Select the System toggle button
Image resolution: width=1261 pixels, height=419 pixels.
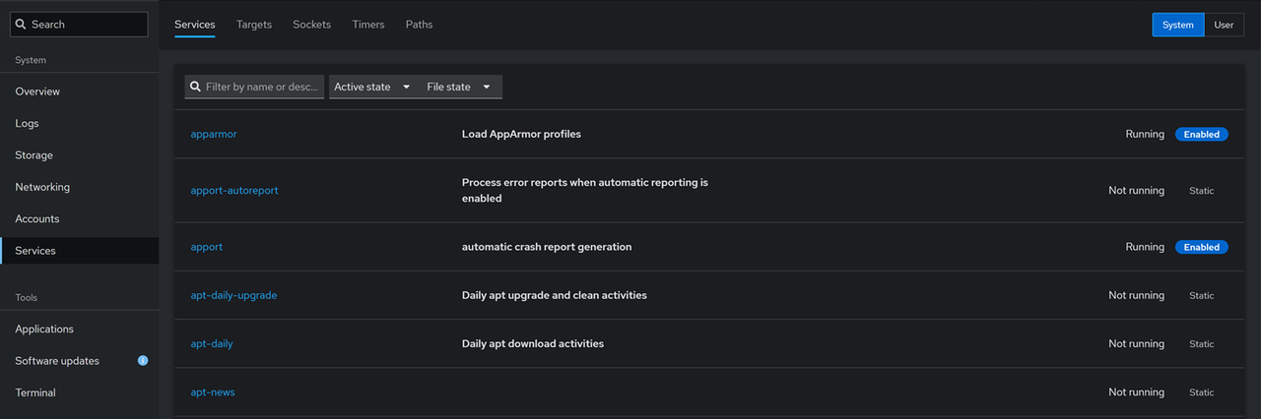(1178, 25)
